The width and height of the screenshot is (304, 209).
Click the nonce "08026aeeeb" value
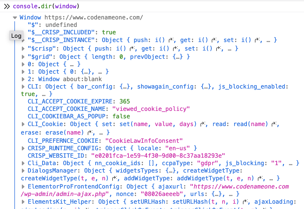pos(162,194)
